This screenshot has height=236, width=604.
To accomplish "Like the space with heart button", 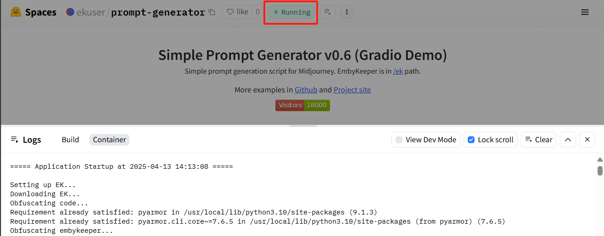I will click(238, 12).
